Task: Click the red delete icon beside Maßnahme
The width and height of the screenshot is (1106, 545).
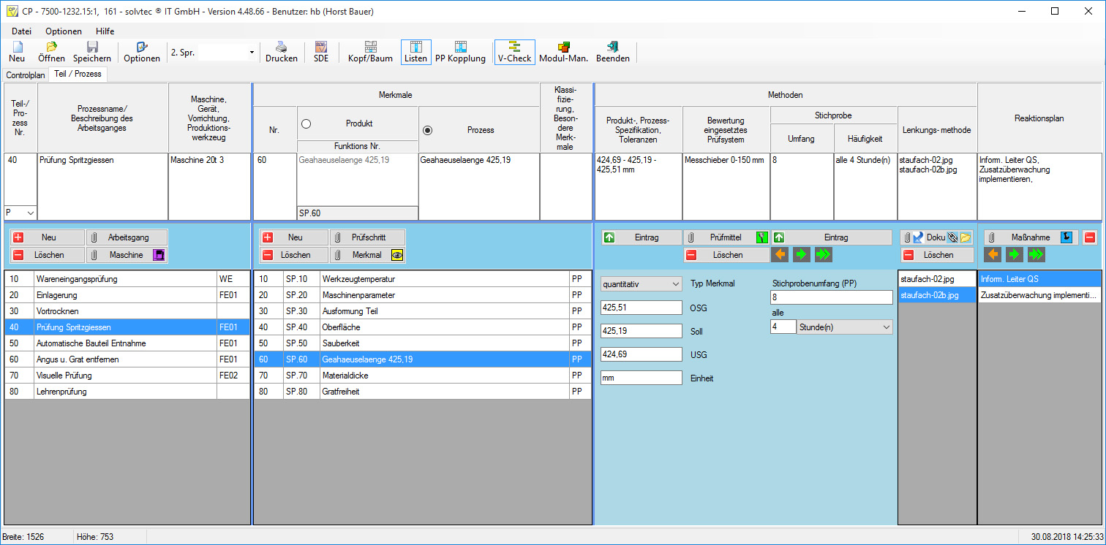Action: [x=1090, y=237]
